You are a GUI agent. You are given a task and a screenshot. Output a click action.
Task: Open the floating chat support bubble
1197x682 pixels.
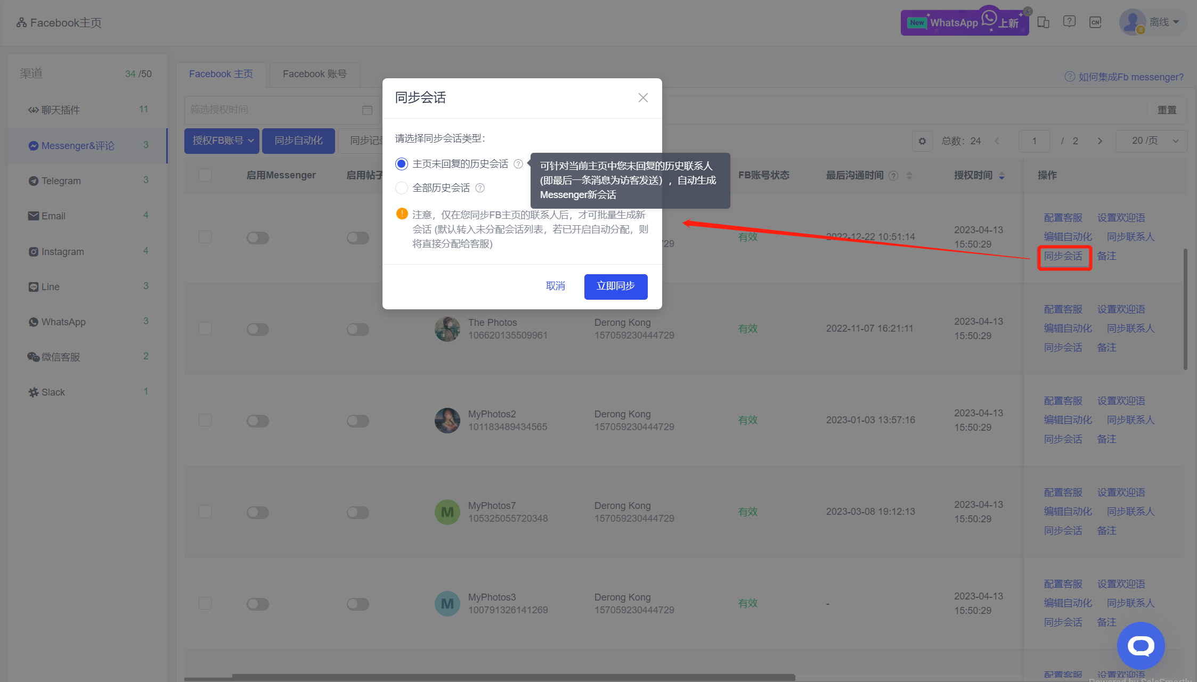coord(1141,646)
